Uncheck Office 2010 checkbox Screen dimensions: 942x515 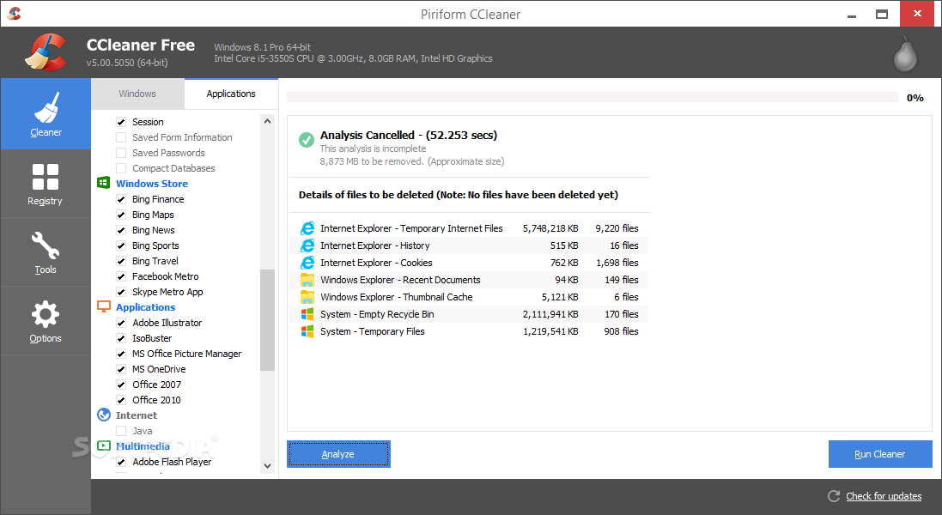click(x=121, y=400)
